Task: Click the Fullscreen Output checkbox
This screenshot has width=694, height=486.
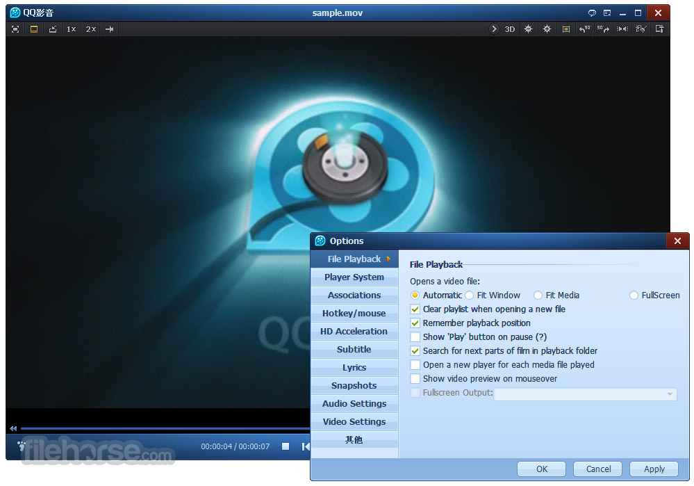Action: [415, 393]
